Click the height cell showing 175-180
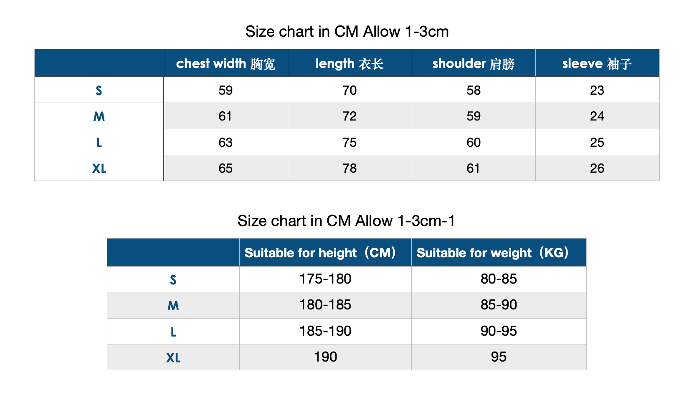The image size is (699, 407). point(325,279)
